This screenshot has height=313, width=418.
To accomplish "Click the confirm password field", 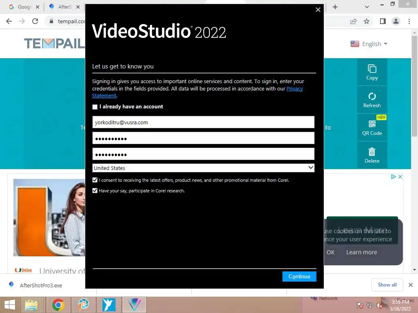I will click(x=203, y=154).
